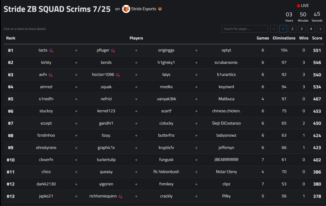This screenshot has width=326, height=206.
Task: Select player name chinese.chicken.
Action: 226,111
